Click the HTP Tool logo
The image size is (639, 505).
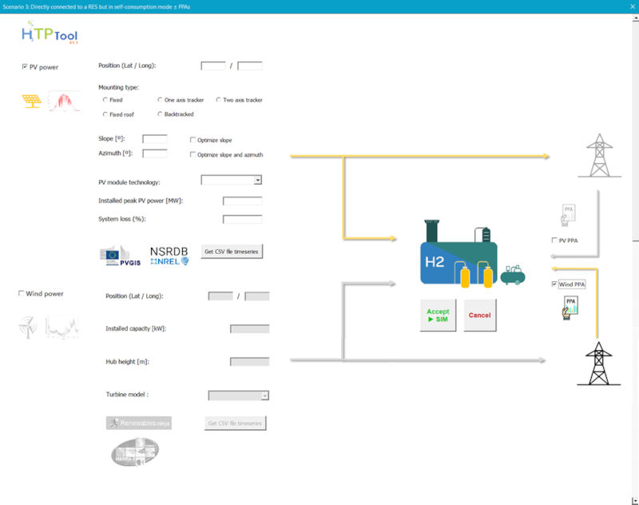(50, 35)
